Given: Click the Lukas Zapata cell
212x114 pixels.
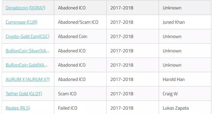Looking at the screenshot, I should pos(176,108).
